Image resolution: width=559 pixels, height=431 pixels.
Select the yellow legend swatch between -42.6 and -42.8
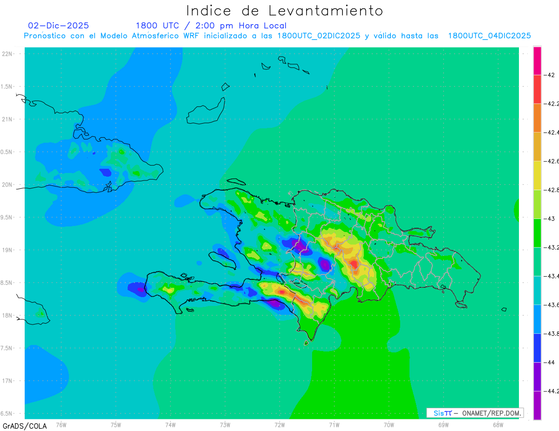coord(537,176)
